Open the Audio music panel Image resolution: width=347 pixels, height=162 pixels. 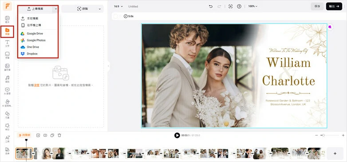(x=7, y=79)
